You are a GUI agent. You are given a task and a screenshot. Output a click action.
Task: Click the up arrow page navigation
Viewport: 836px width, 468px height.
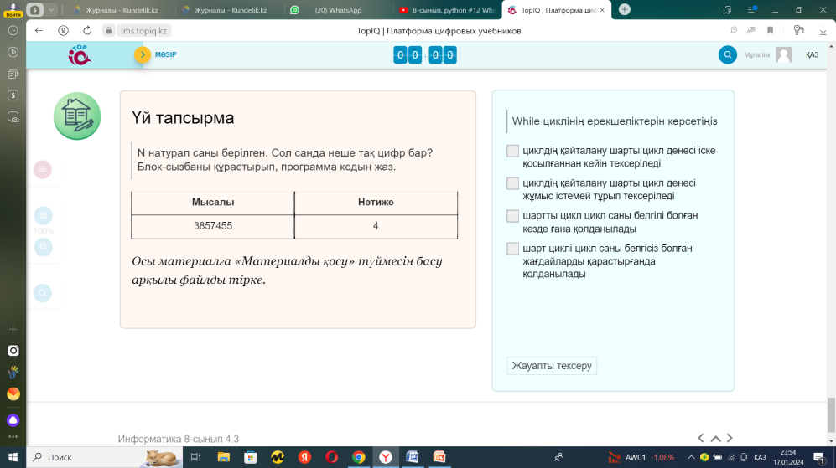click(715, 438)
